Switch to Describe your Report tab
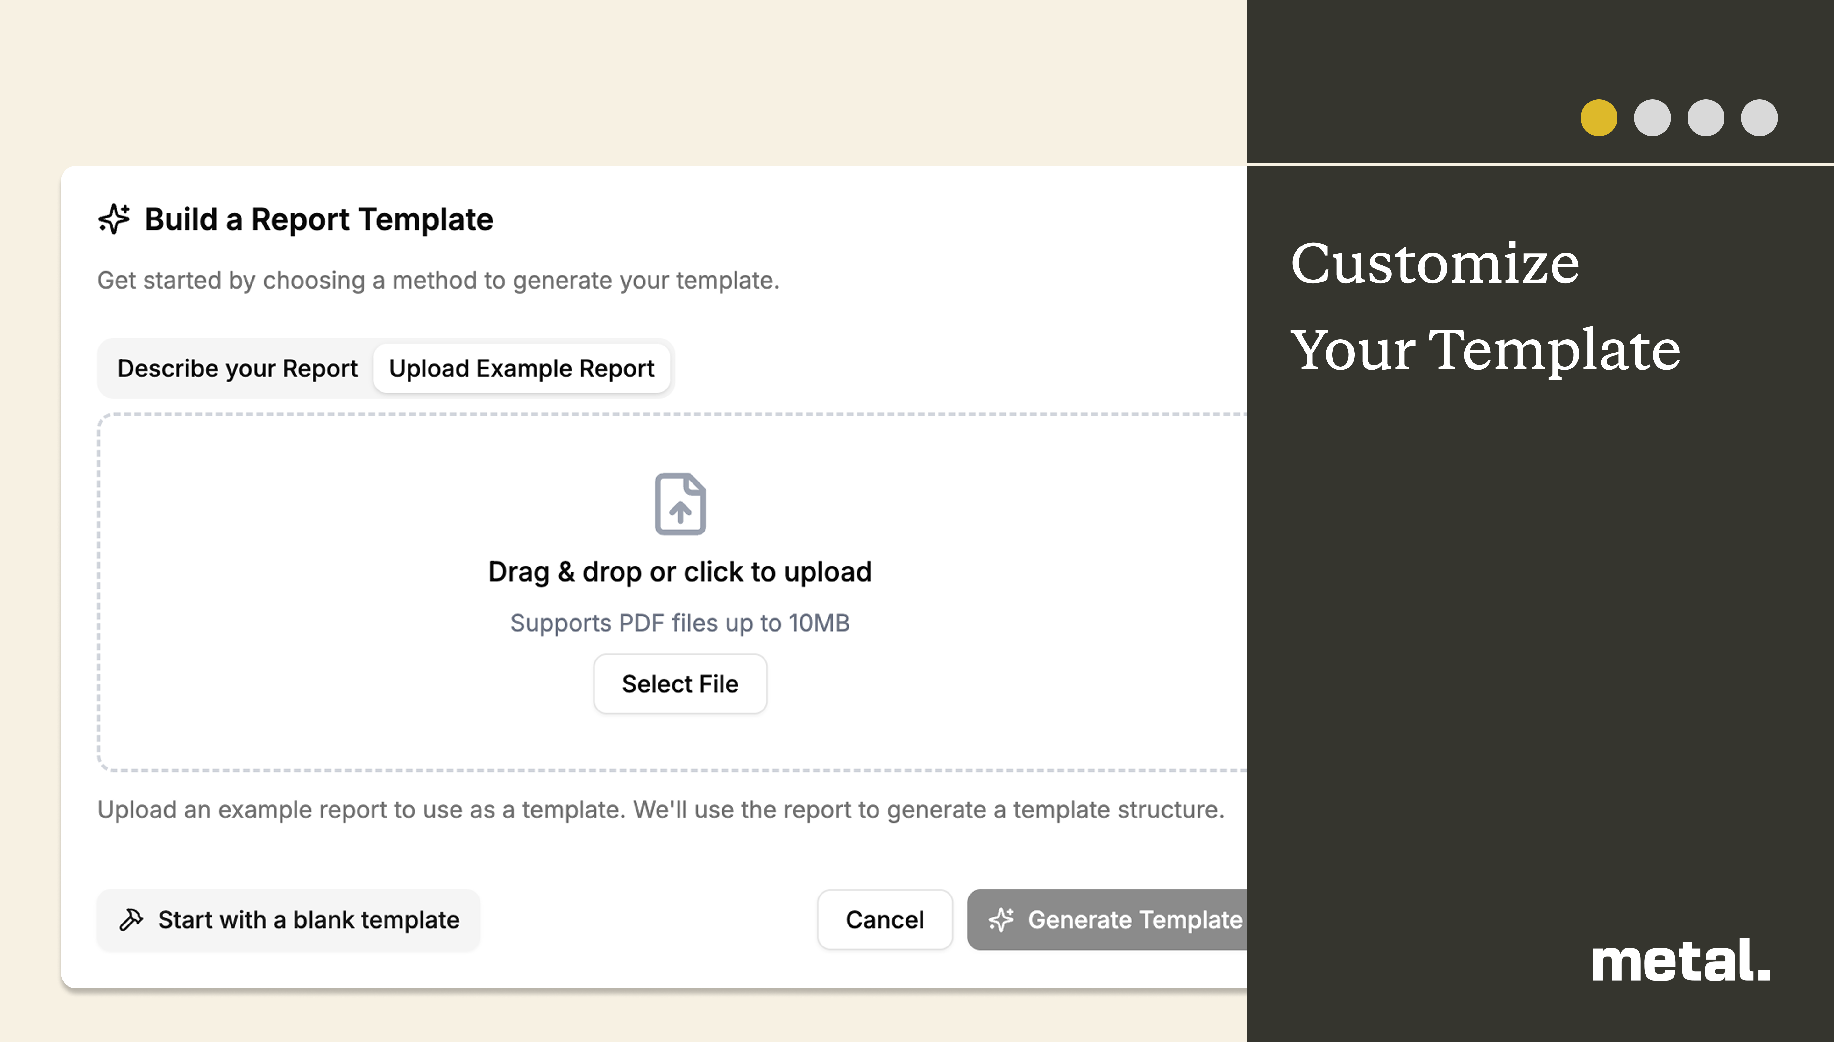1834x1042 pixels. (x=238, y=368)
